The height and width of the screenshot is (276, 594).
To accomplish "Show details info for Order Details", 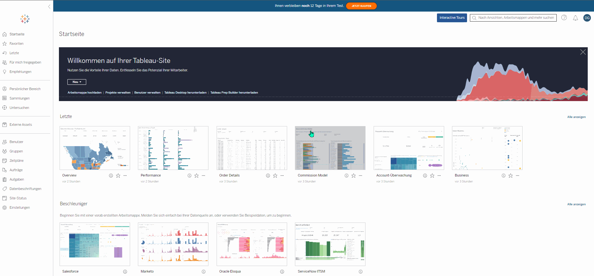I will coord(268,176).
